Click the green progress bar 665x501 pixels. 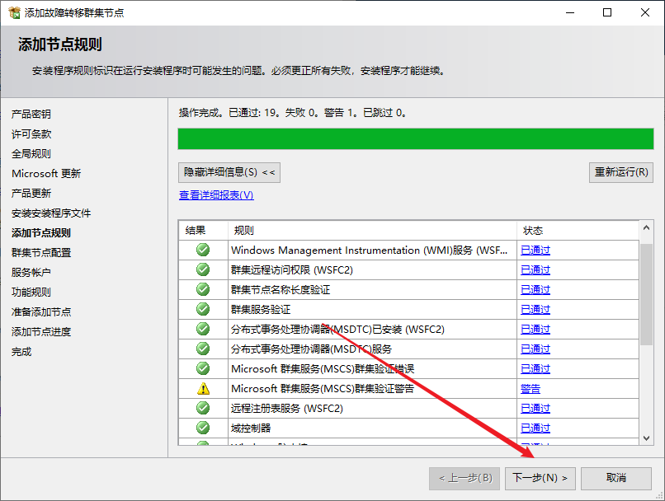pos(416,138)
